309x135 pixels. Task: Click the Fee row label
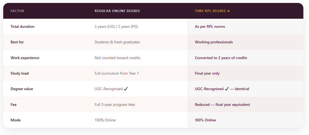[x=13, y=105]
